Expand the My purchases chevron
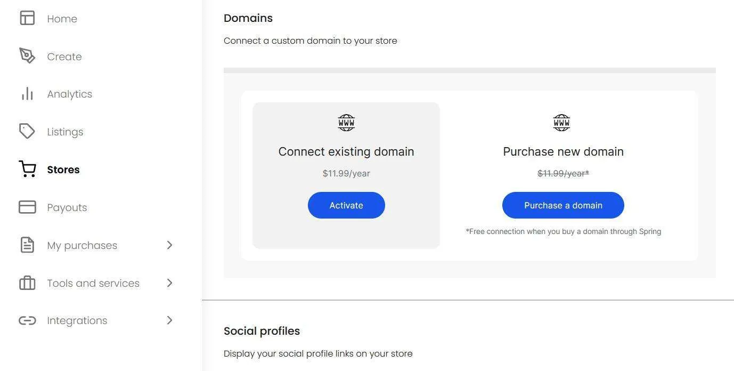734x371 pixels. [x=169, y=245]
